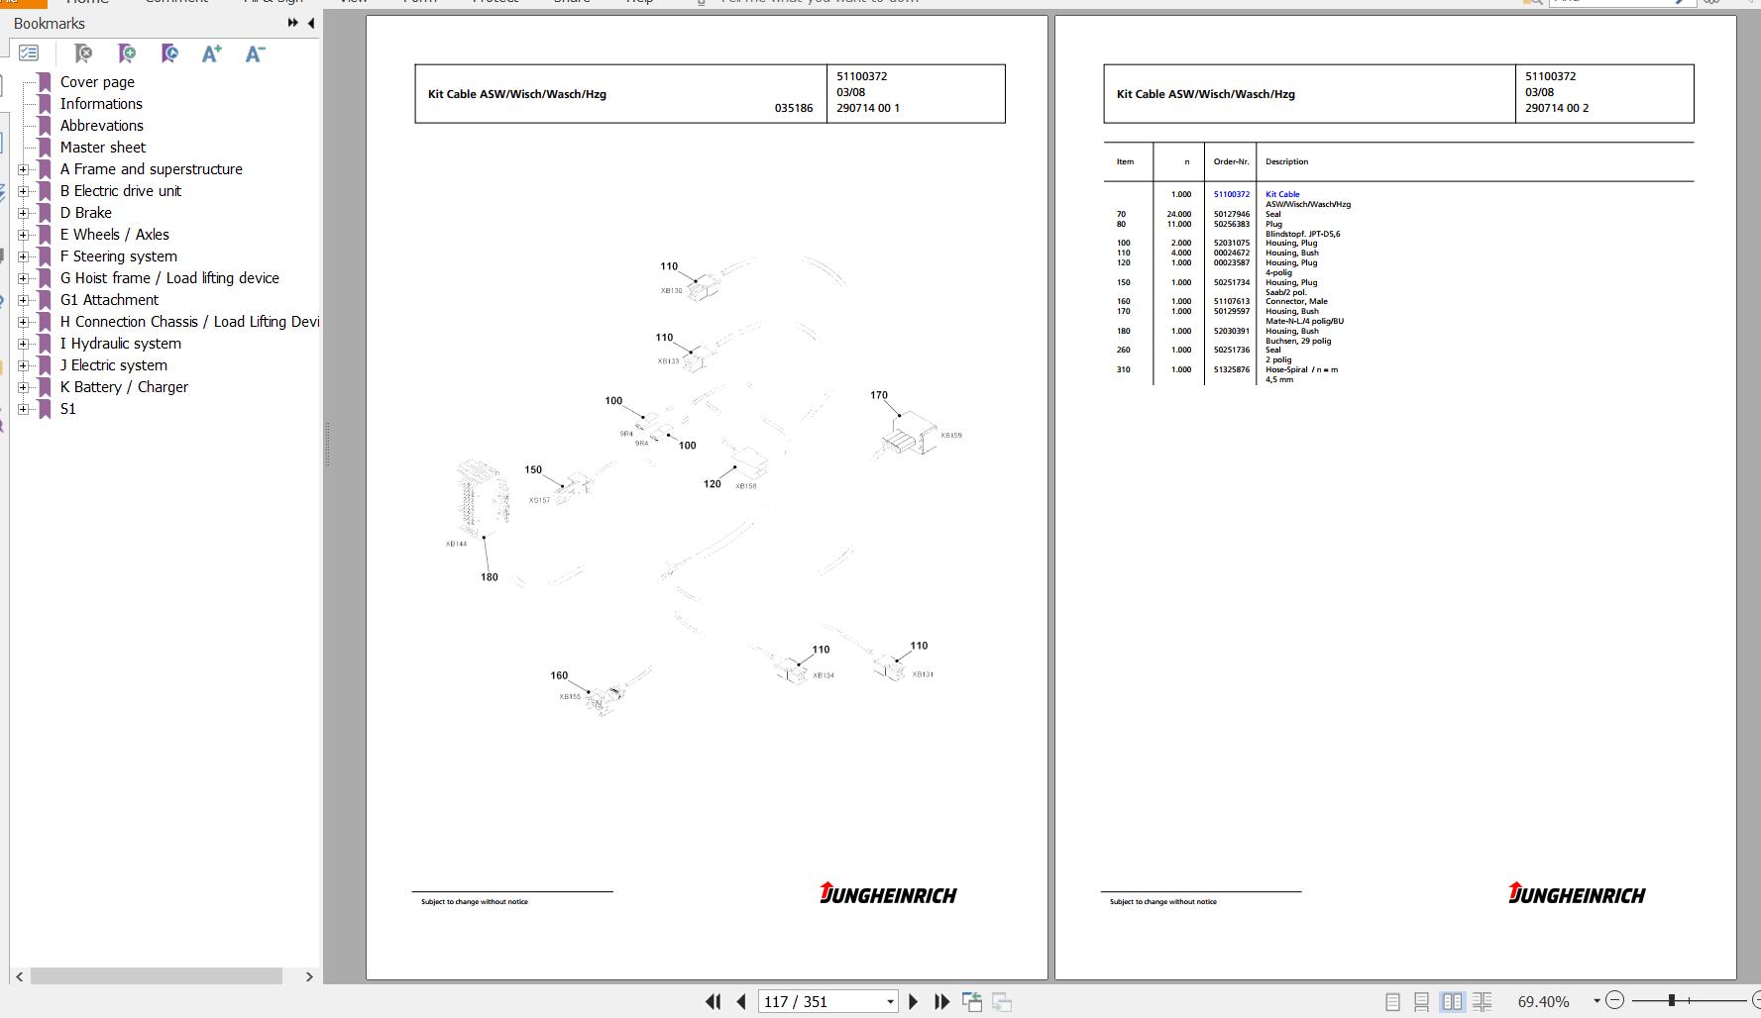This screenshot has height=1018, width=1761.
Task: Expand D Brake bookmark node
Action: click(x=24, y=213)
